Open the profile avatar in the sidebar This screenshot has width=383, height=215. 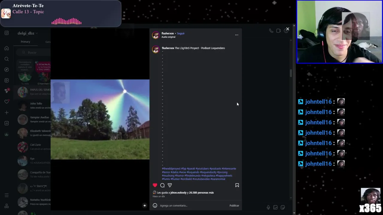point(7,134)
